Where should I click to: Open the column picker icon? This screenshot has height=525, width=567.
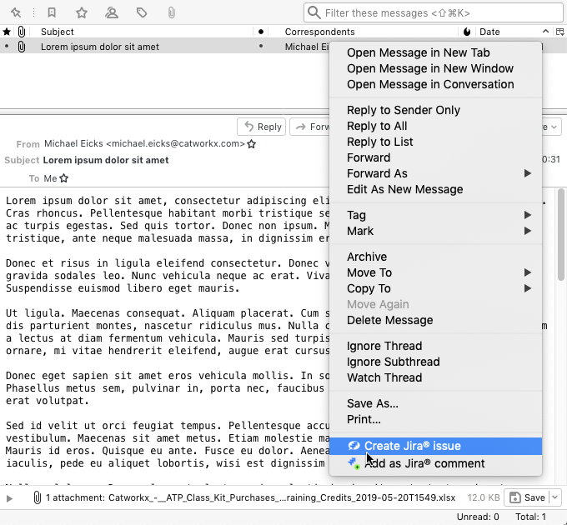point(559,32)
